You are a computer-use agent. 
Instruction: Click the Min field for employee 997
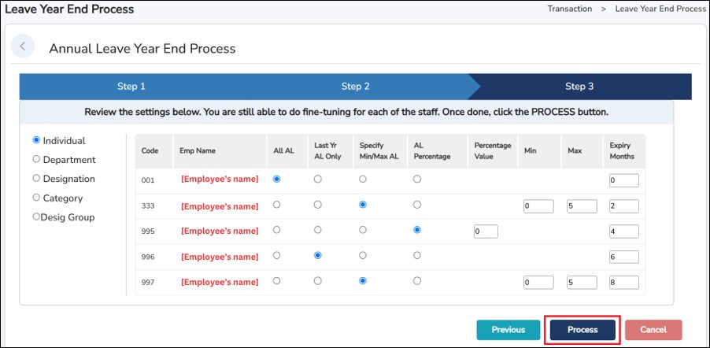pos(538,282)
